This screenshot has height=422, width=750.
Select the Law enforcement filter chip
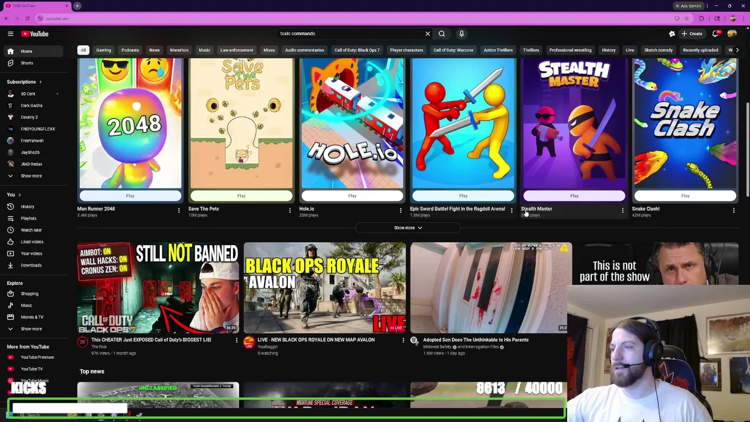point(237,50)
